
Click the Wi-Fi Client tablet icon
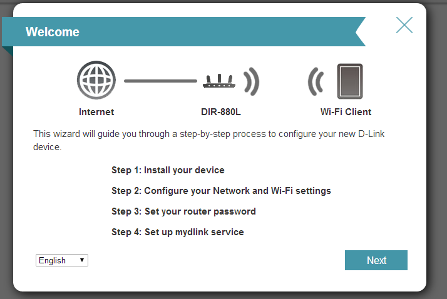[350, 81]
